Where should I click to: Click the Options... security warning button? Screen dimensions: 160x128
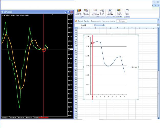point(122,21)
